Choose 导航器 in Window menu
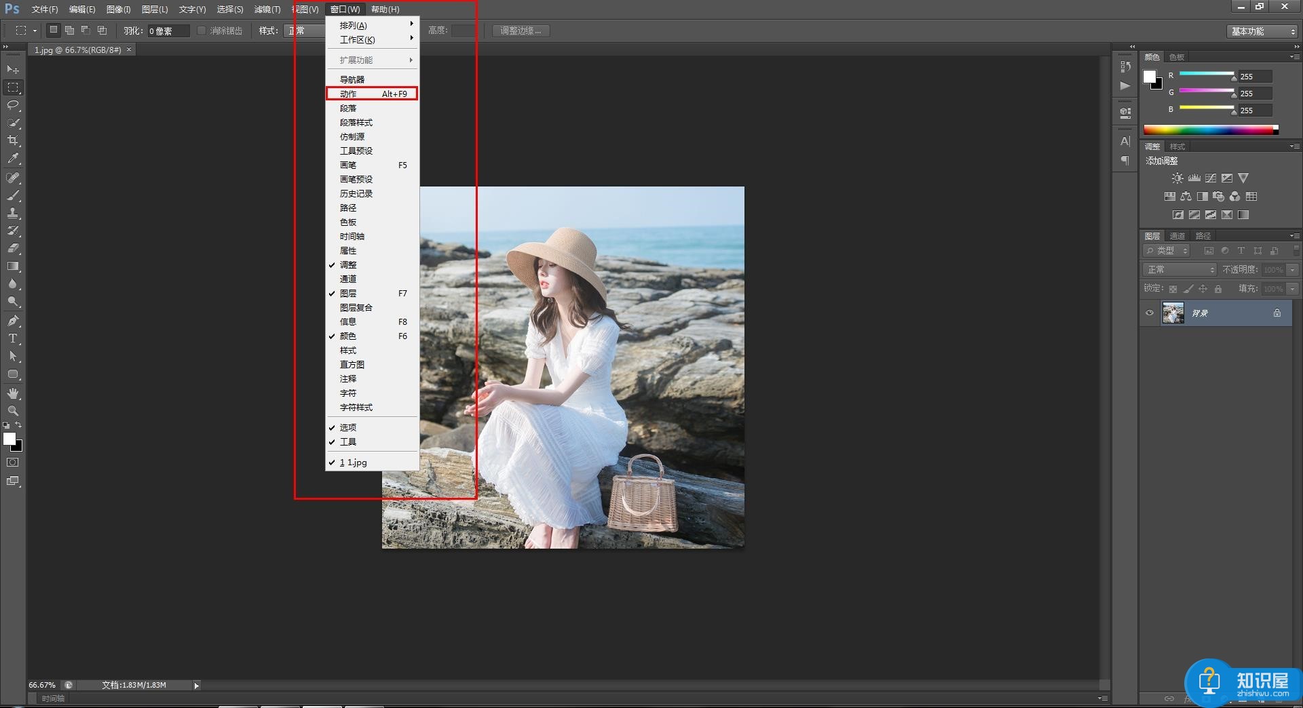This screenshot has width=1303, height=708. click(x=372, y=80)
